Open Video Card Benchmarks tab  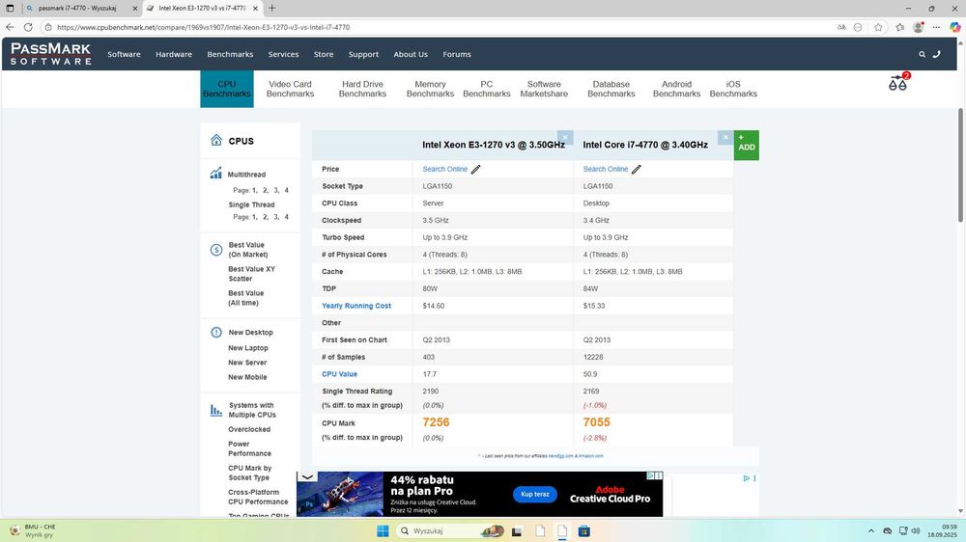coord(290,89)
